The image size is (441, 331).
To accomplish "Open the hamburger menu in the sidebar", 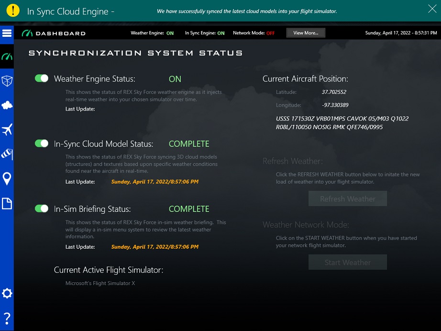I will coord(7,33).
